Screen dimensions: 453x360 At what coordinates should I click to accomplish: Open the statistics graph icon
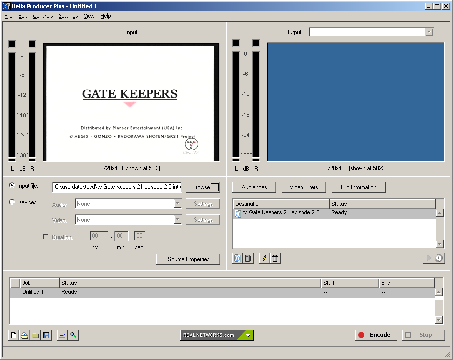click(x=62, y=335)
